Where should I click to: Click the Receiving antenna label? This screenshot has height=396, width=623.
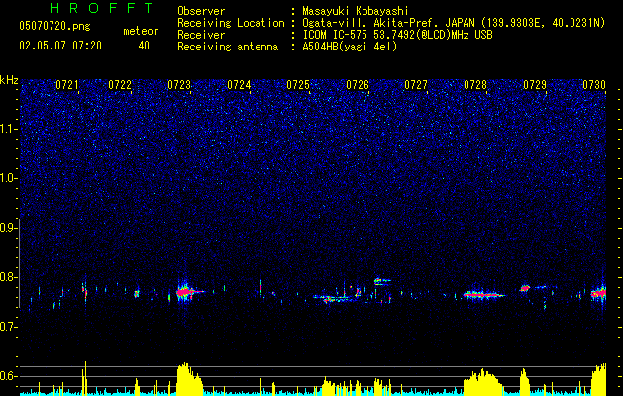point(228,47)
